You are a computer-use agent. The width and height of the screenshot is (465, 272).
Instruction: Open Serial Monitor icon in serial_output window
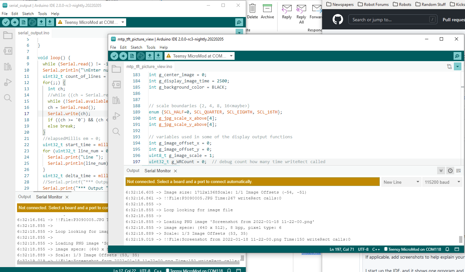coord(239,22)
